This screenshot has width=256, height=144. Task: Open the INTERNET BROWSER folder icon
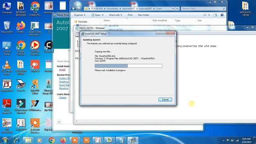21,9
